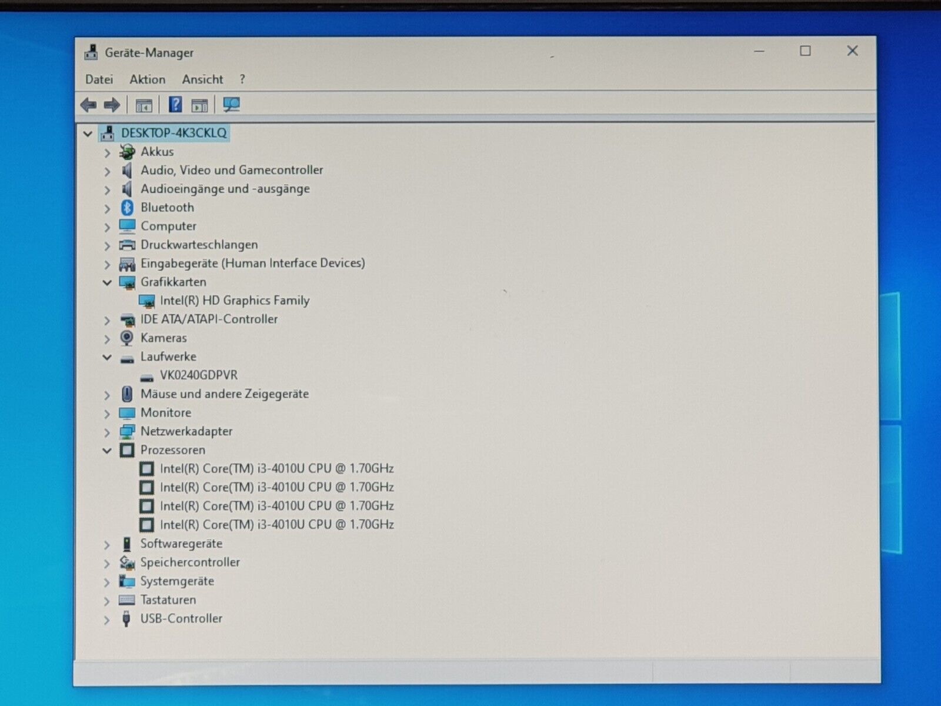941x706 pixels.
Task: Collapse the Laufwerke category
Action: click(107, 357)
